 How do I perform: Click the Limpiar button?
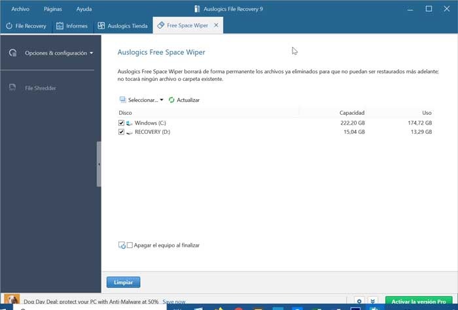click(x=123, y=283)
